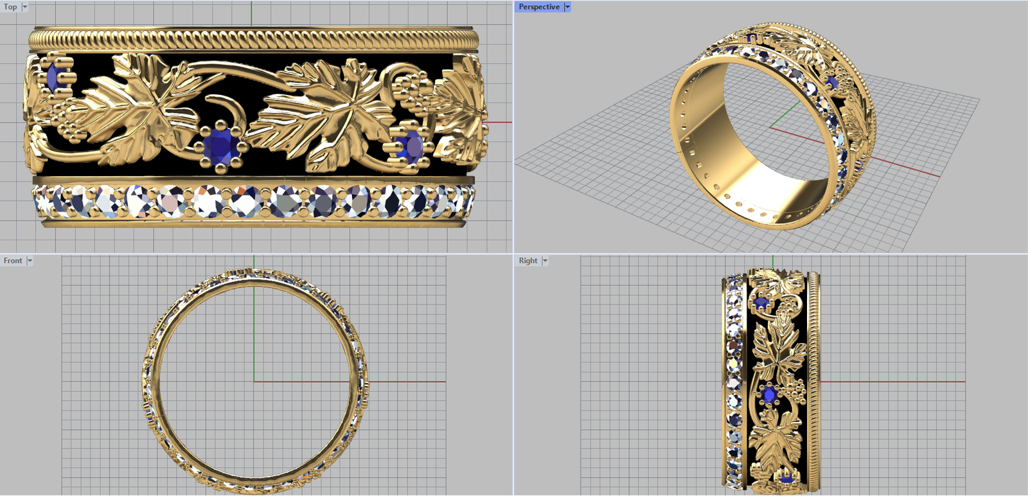Click the Perspective viewport title
The height and width of the screenshot is (496, 1028).
point(538,7)
